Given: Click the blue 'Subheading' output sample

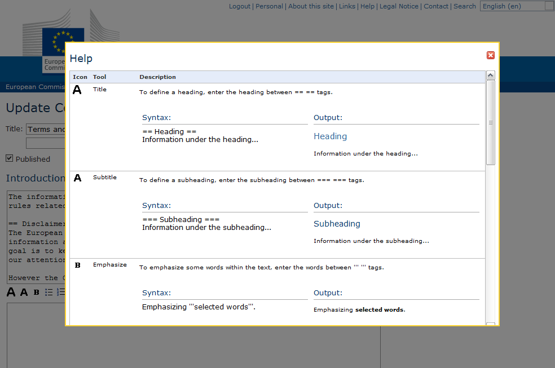Looking at the screenshot, I should tap(337, 224).
